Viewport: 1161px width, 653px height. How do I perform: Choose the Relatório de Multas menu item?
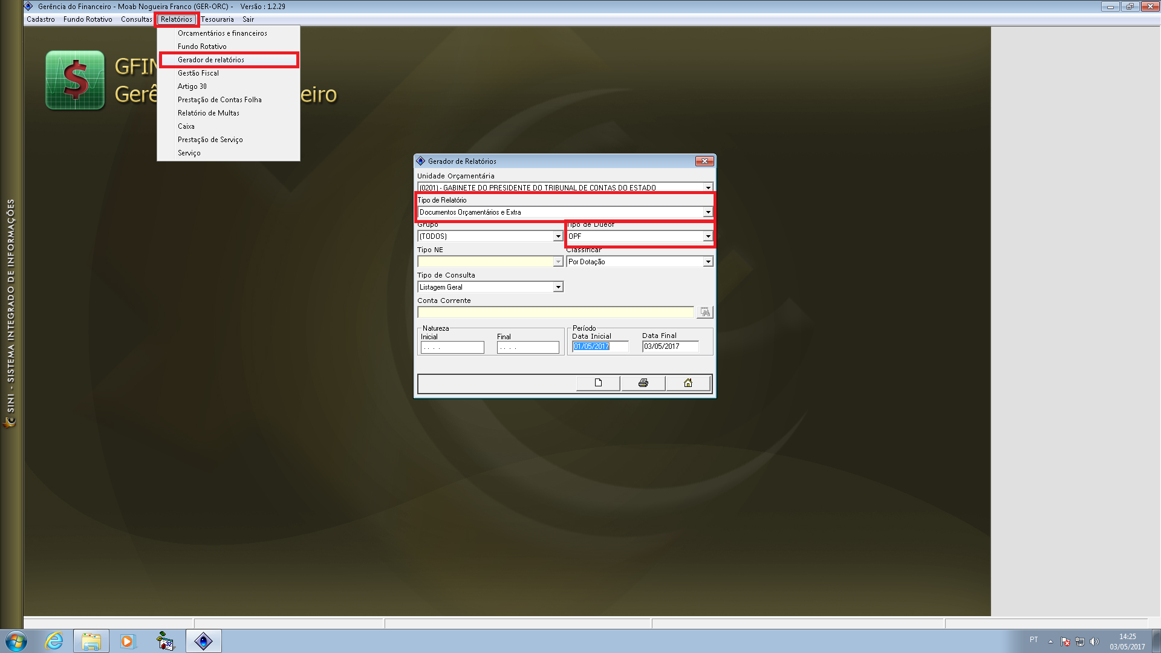(208, 113)
